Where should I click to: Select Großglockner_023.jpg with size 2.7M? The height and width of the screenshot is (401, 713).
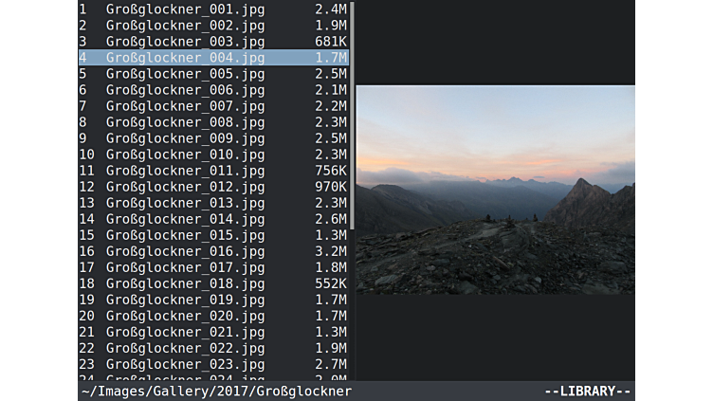pyautogui.click(x=185, y=364)
